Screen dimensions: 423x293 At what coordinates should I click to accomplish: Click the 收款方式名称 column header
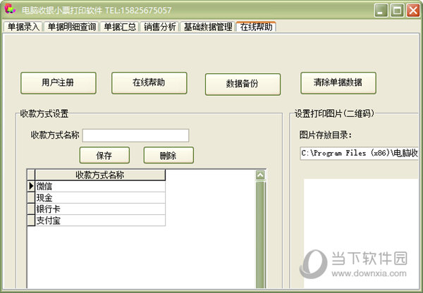coord(100,175)
